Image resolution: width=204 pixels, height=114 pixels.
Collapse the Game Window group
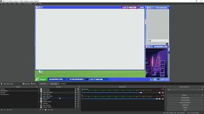click(39, 91)
